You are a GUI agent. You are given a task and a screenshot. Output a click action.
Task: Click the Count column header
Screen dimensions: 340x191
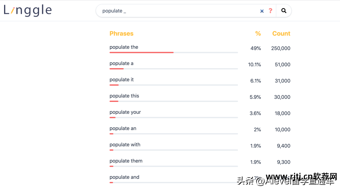[281, 34]
